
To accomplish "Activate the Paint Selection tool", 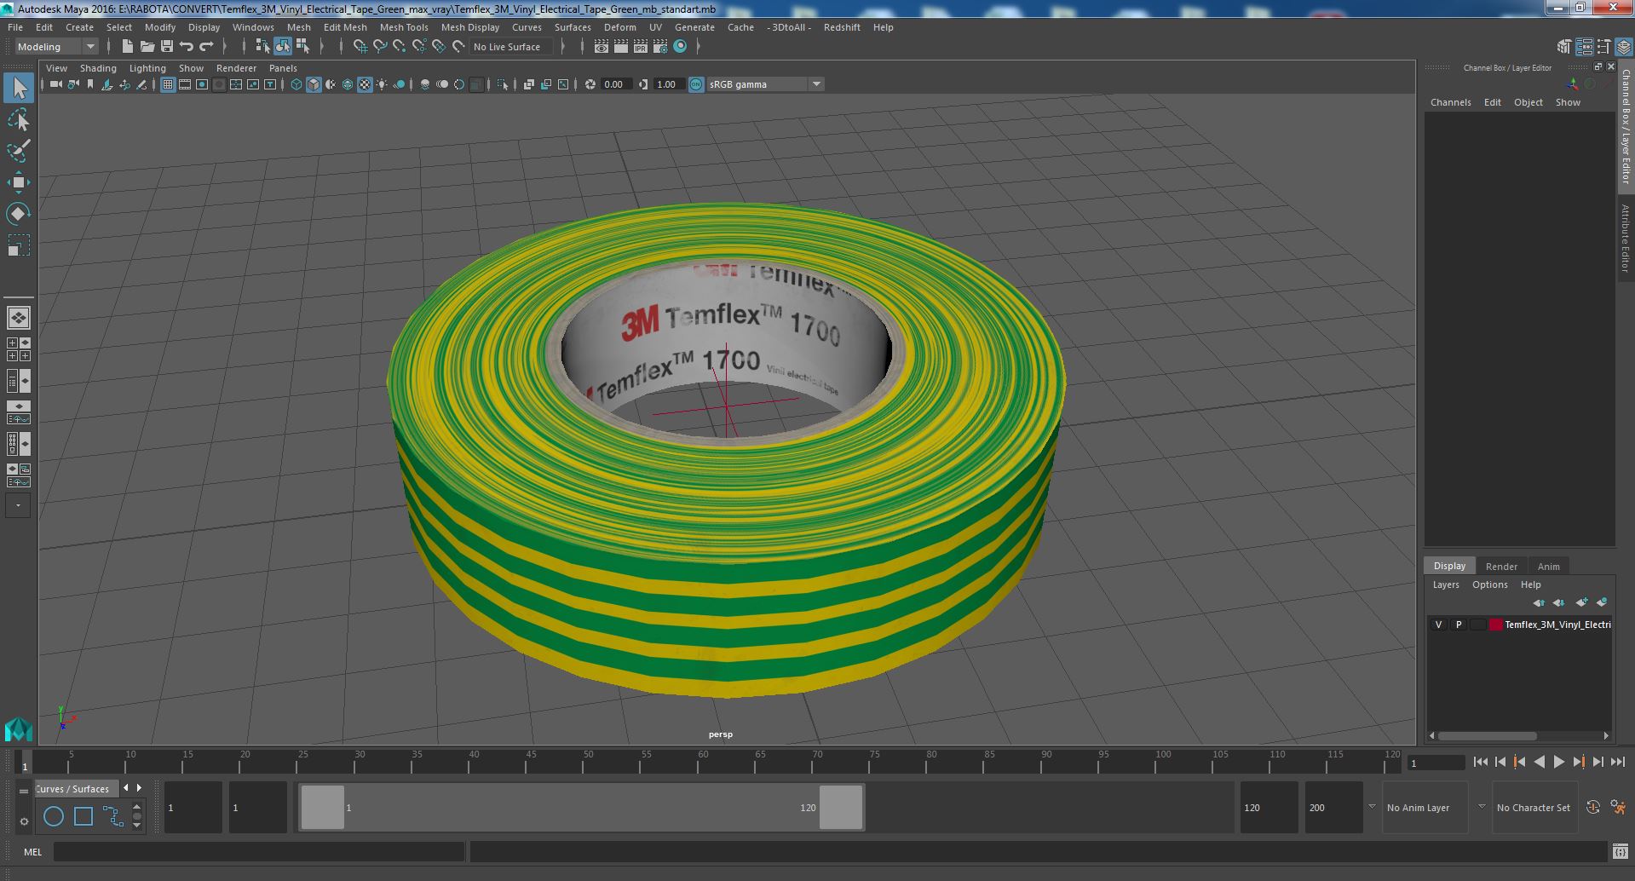I will [x=18, y=151].
